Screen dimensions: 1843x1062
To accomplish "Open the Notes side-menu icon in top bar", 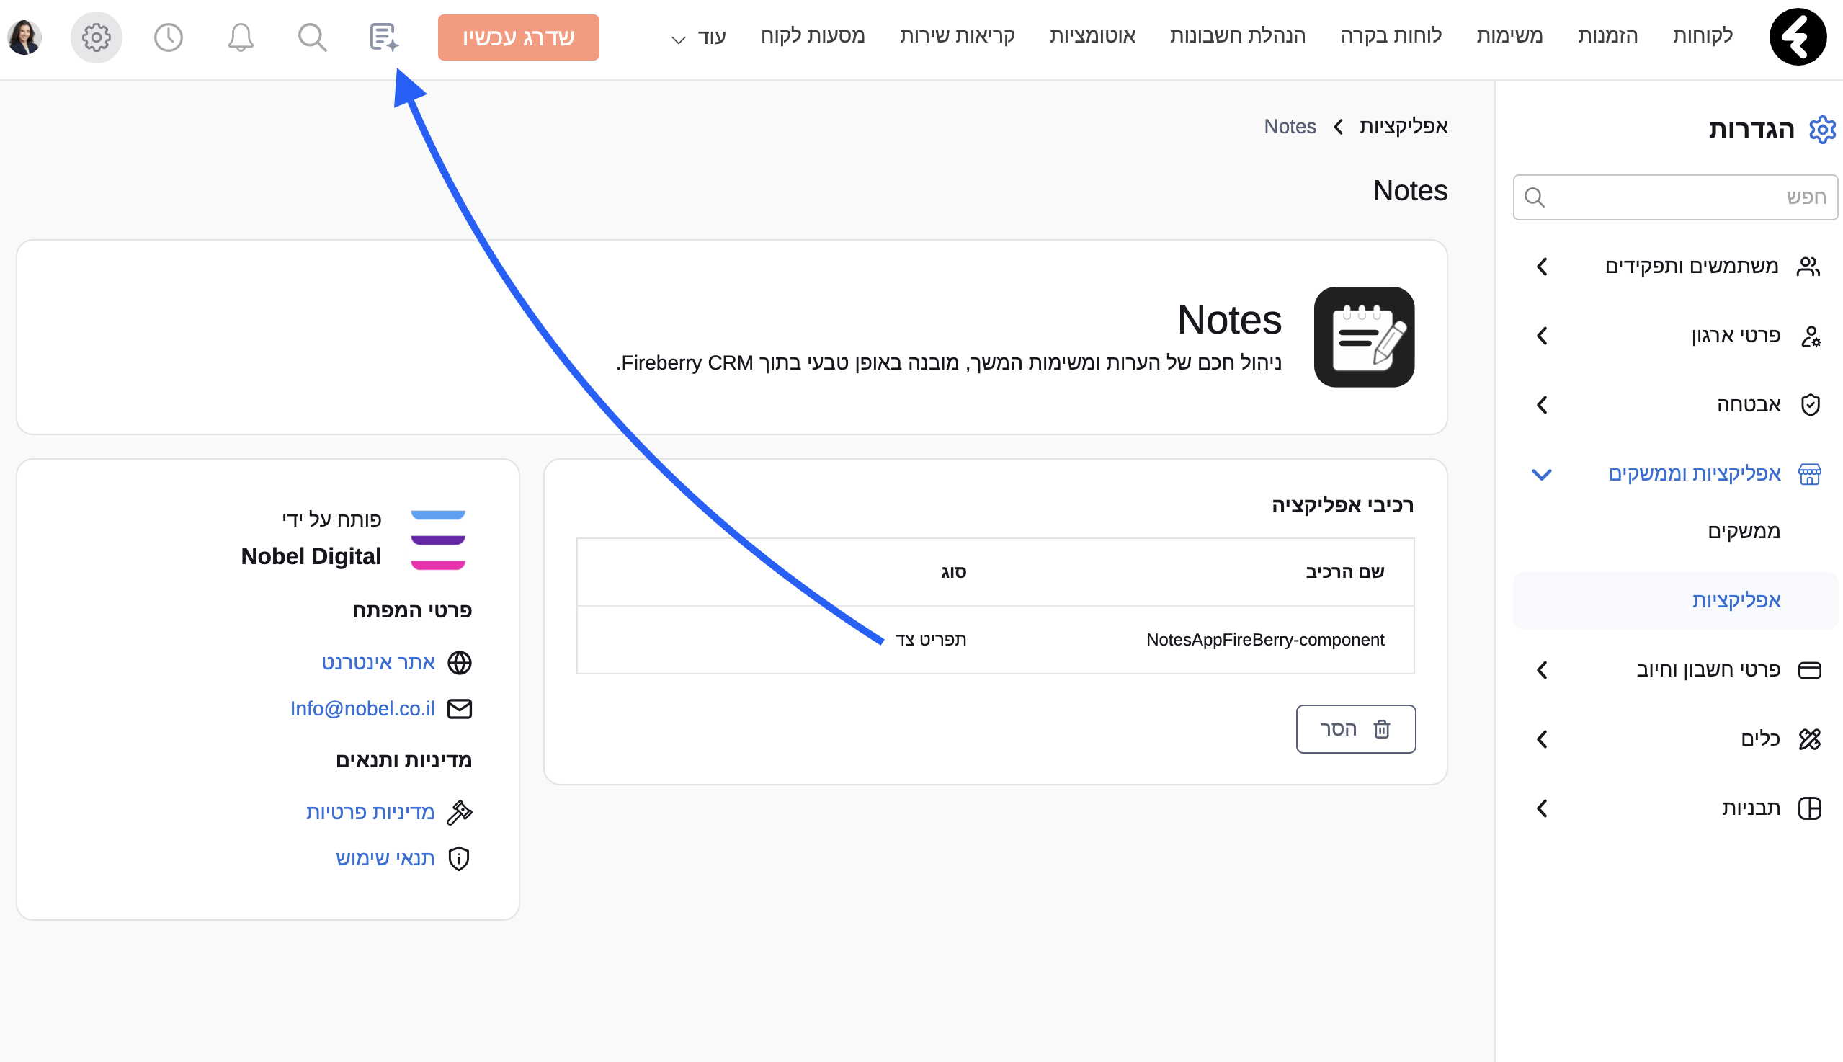I will point(383,37).
